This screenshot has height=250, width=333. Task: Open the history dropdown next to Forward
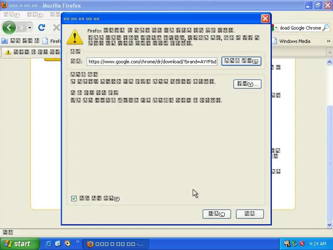click(30, 27)
